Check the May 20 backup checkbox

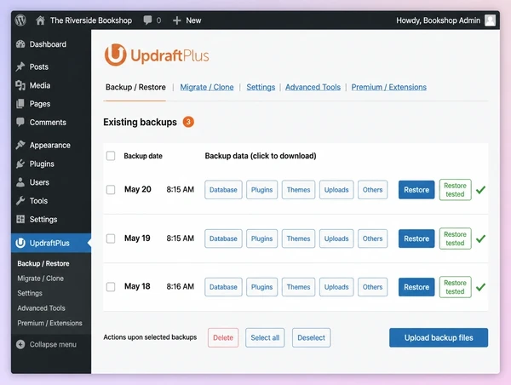tap(111, 190)
